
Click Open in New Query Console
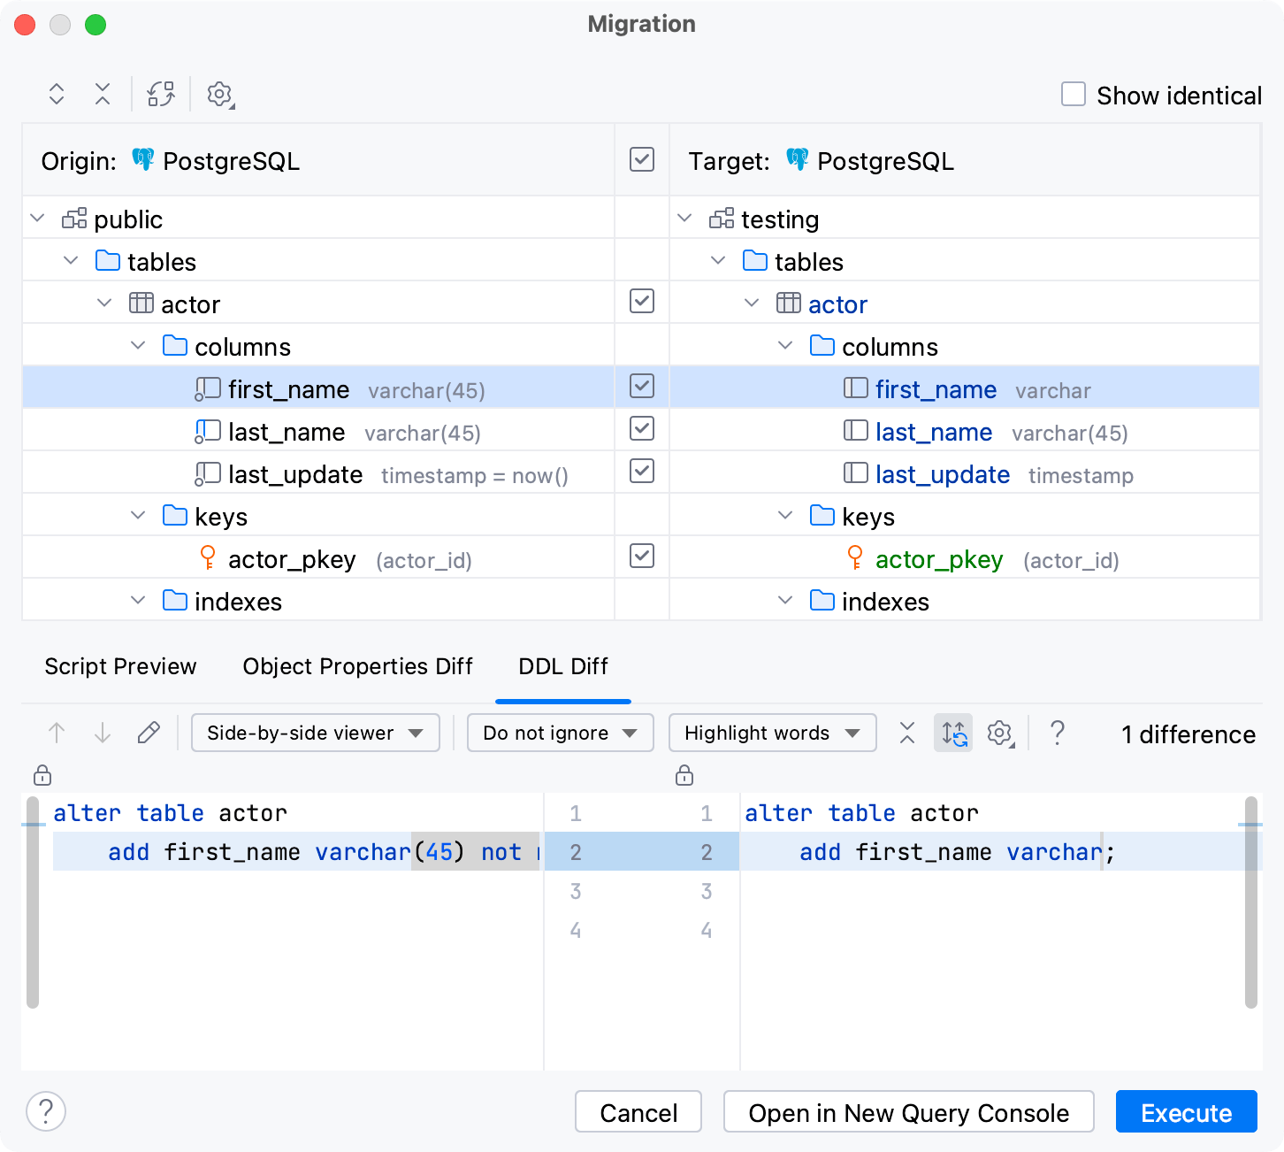[x=908, y=1112]
